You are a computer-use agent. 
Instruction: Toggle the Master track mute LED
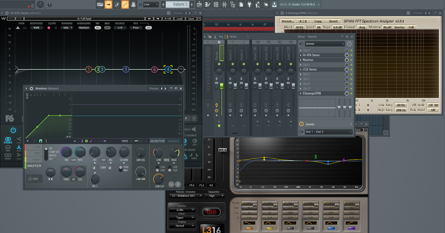click(219, 64)
